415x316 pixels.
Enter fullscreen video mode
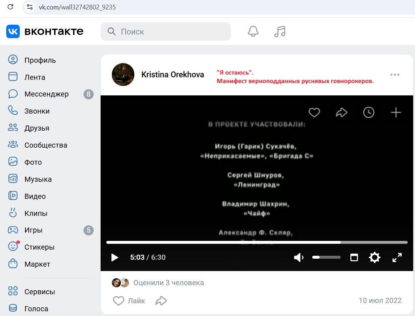click(x=397, y=258)
